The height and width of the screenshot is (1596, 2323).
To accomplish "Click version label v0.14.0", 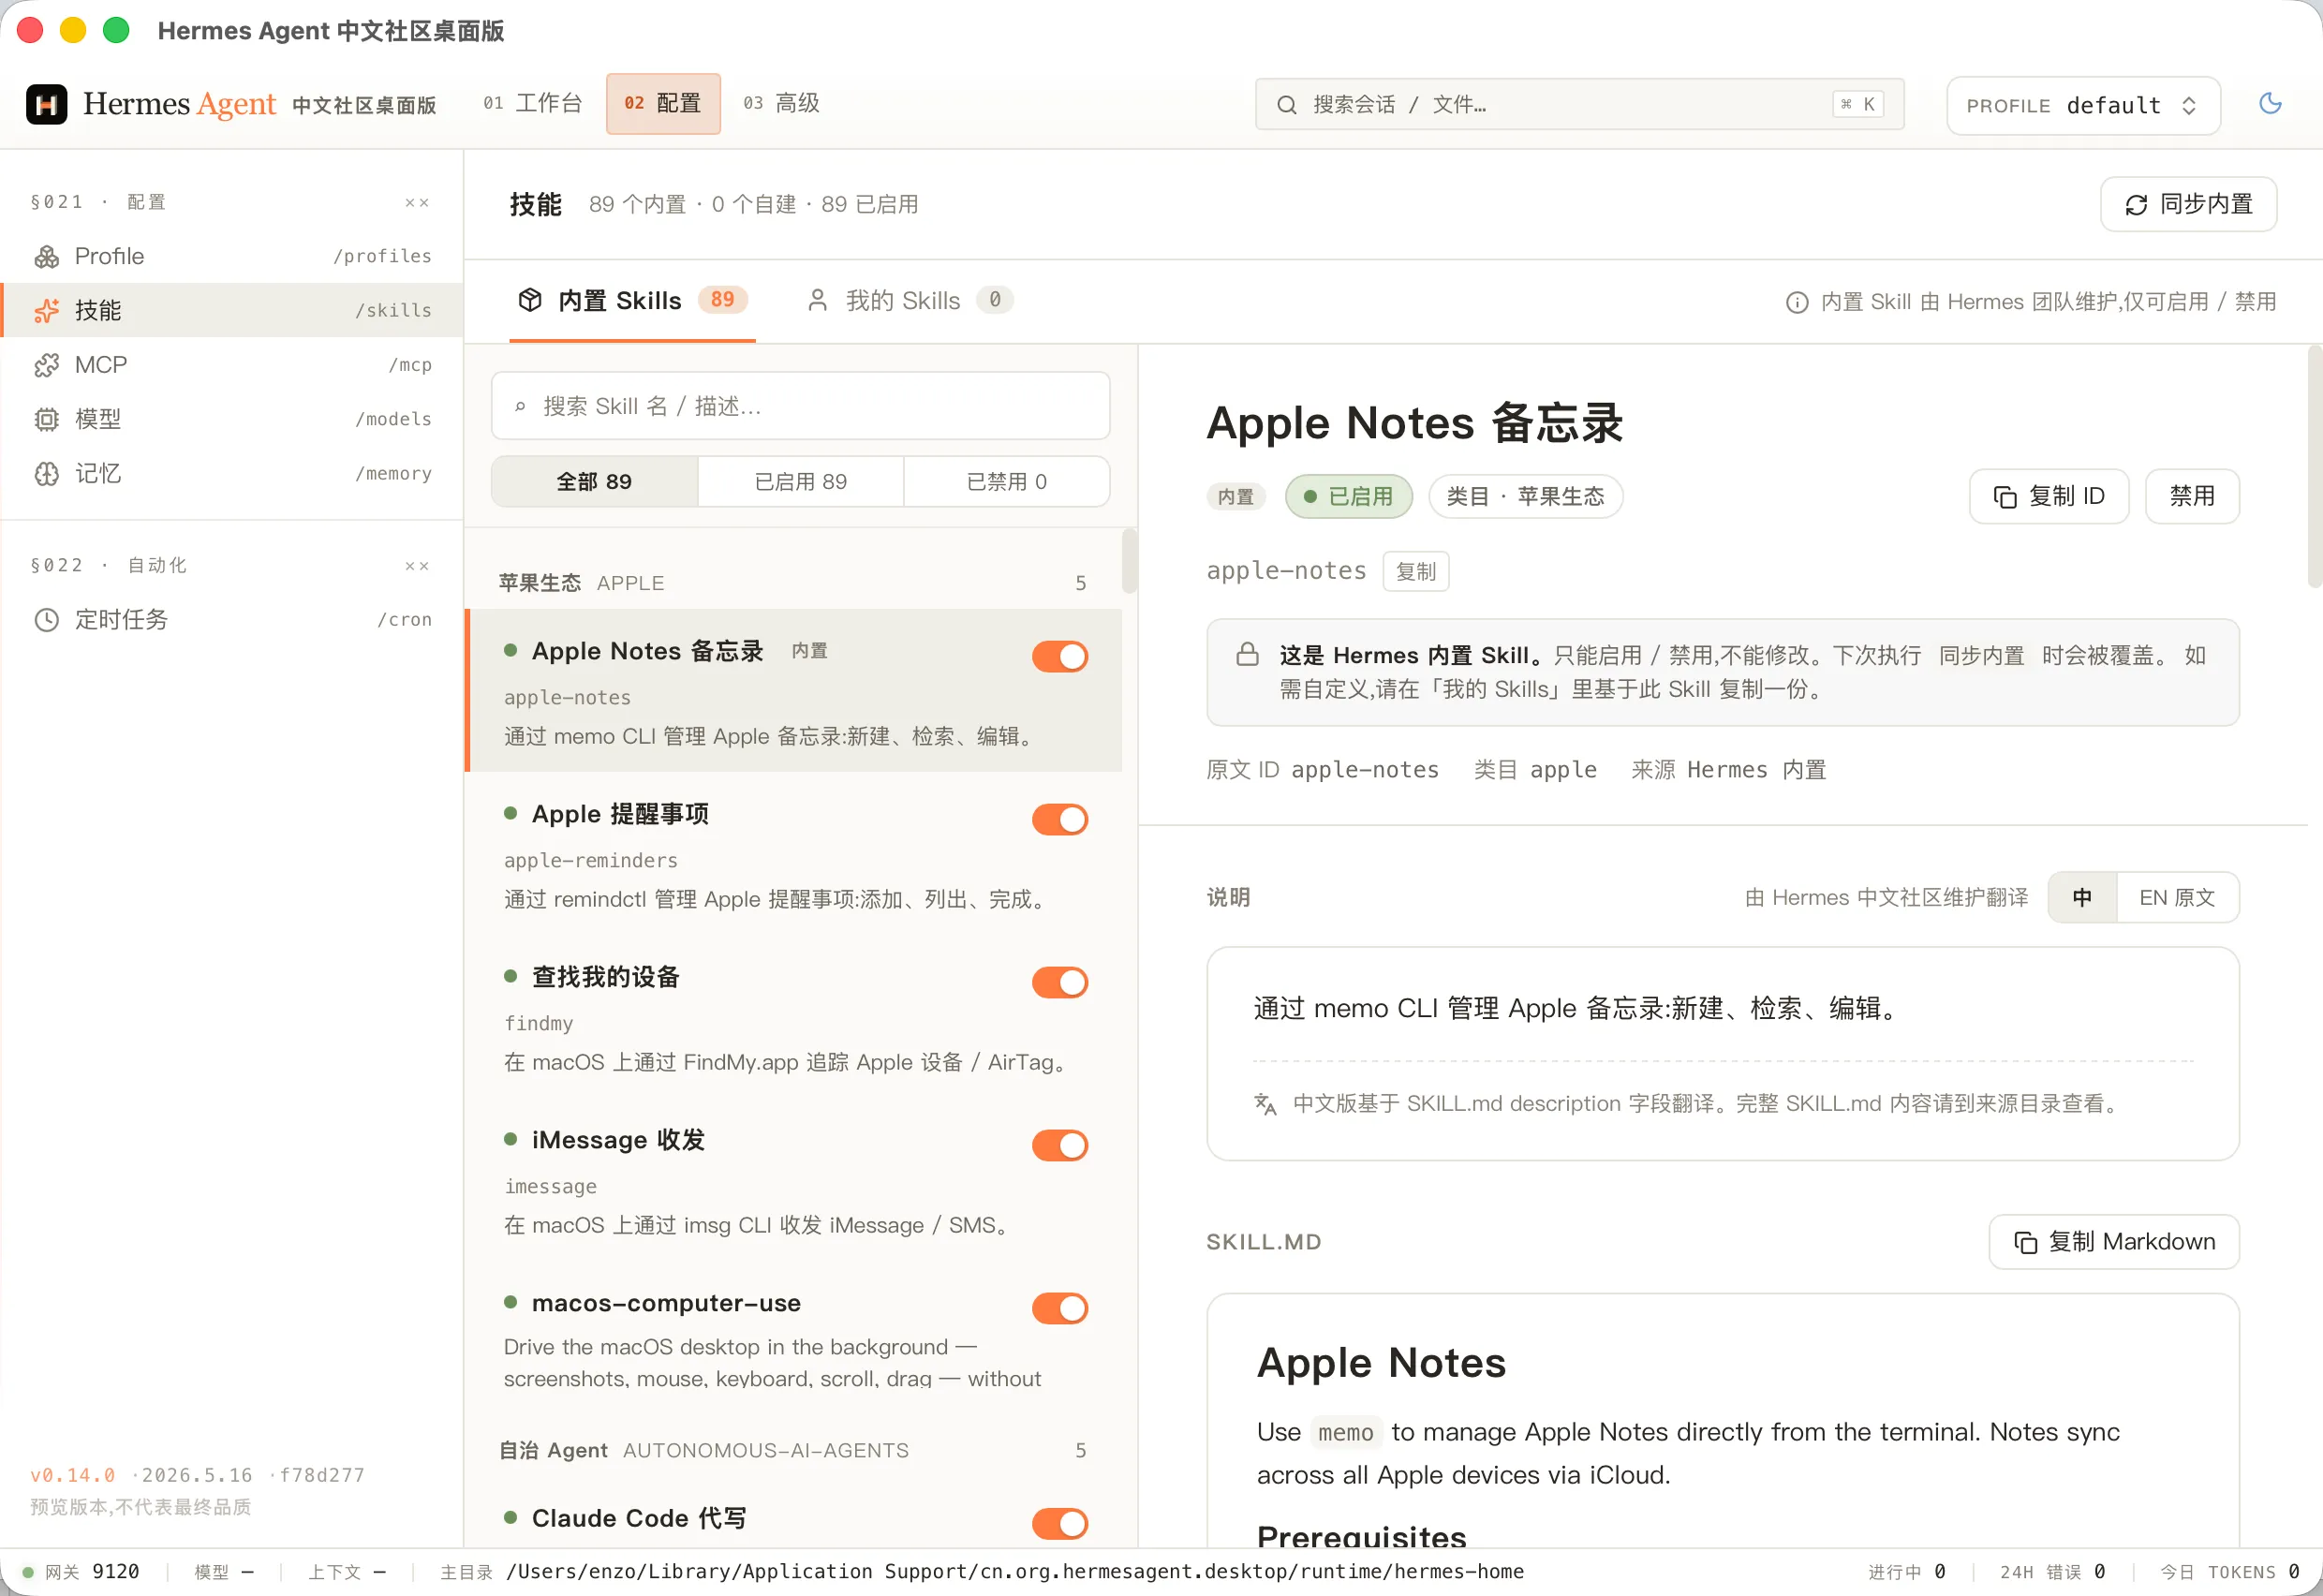I will tap(72, 1476).
